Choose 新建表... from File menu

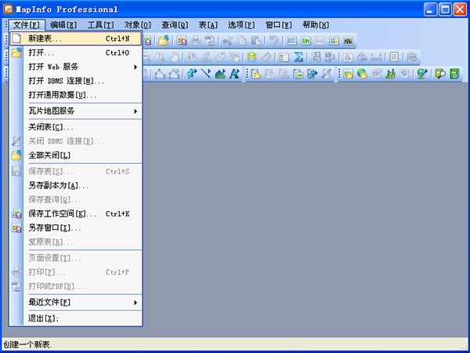pos(76,38)
